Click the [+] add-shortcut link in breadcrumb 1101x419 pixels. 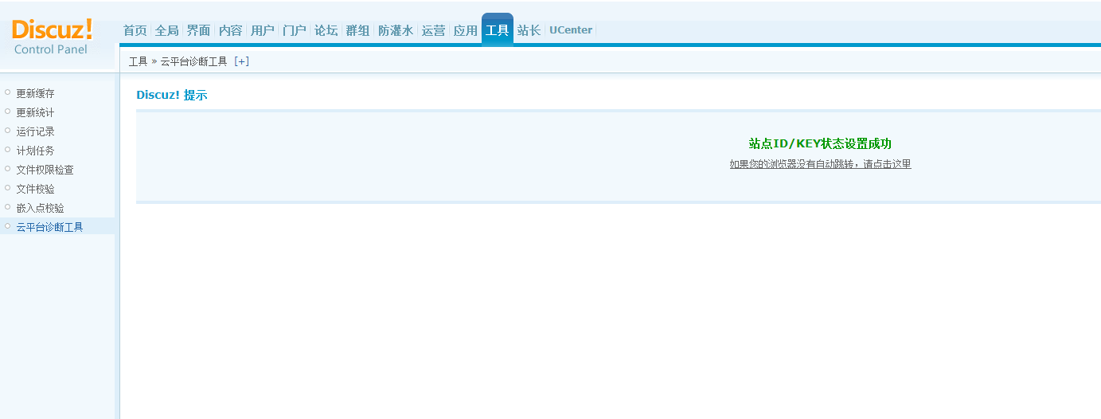click(241, 61)
